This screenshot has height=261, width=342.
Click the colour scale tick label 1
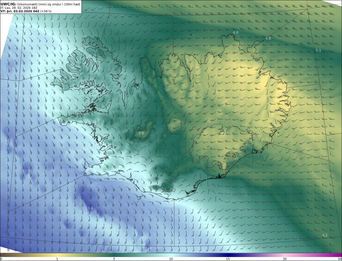[x=57, y=259]
